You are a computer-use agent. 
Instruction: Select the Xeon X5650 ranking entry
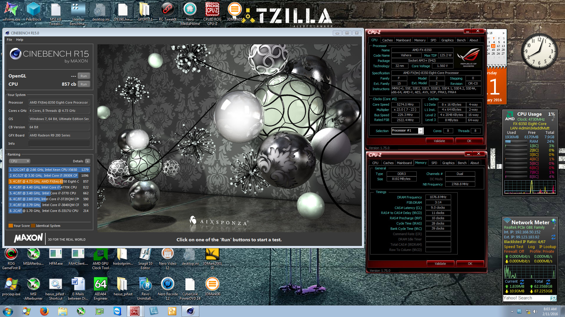(49, 170)
